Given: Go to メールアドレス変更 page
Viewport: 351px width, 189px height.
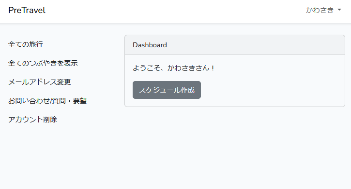Looking at the screenshot, I should pos(40,82).
